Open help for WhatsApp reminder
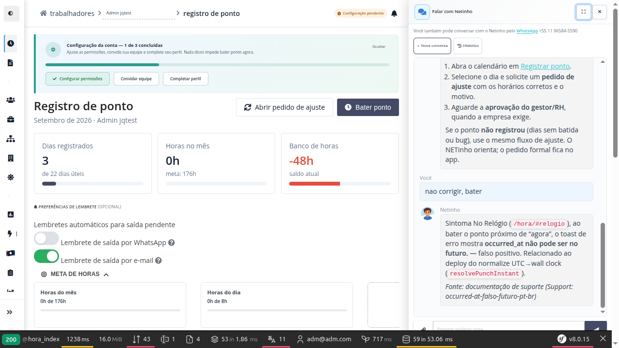 point(171,243)
